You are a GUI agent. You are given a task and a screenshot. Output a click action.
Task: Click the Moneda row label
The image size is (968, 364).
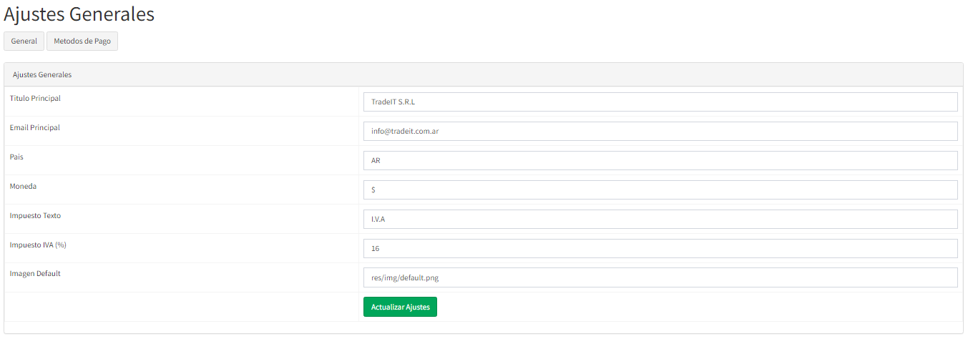point(23,187)
